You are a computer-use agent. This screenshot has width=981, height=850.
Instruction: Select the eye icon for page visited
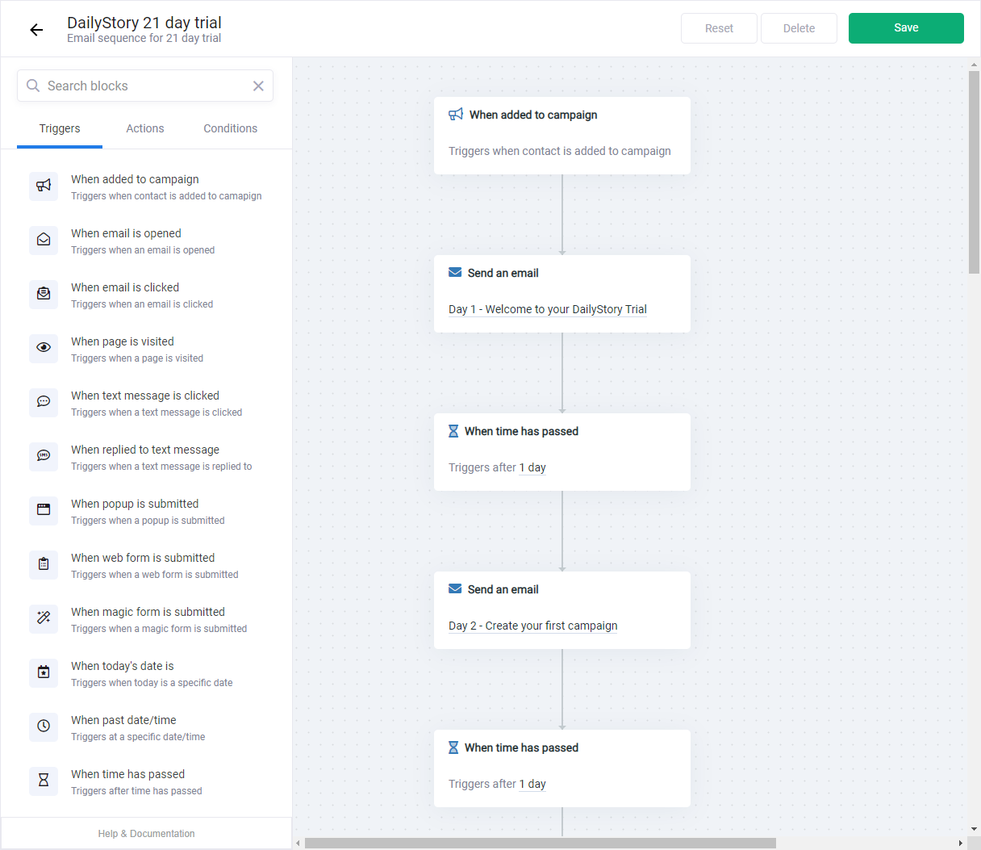(44, 349)
